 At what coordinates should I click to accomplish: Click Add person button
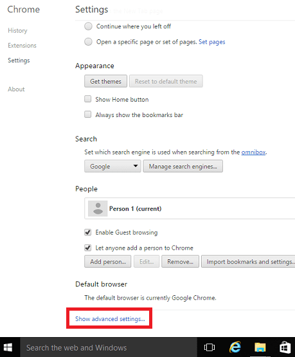tap(108, 261)
